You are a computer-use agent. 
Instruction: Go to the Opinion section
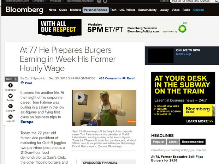pos(199,10)
